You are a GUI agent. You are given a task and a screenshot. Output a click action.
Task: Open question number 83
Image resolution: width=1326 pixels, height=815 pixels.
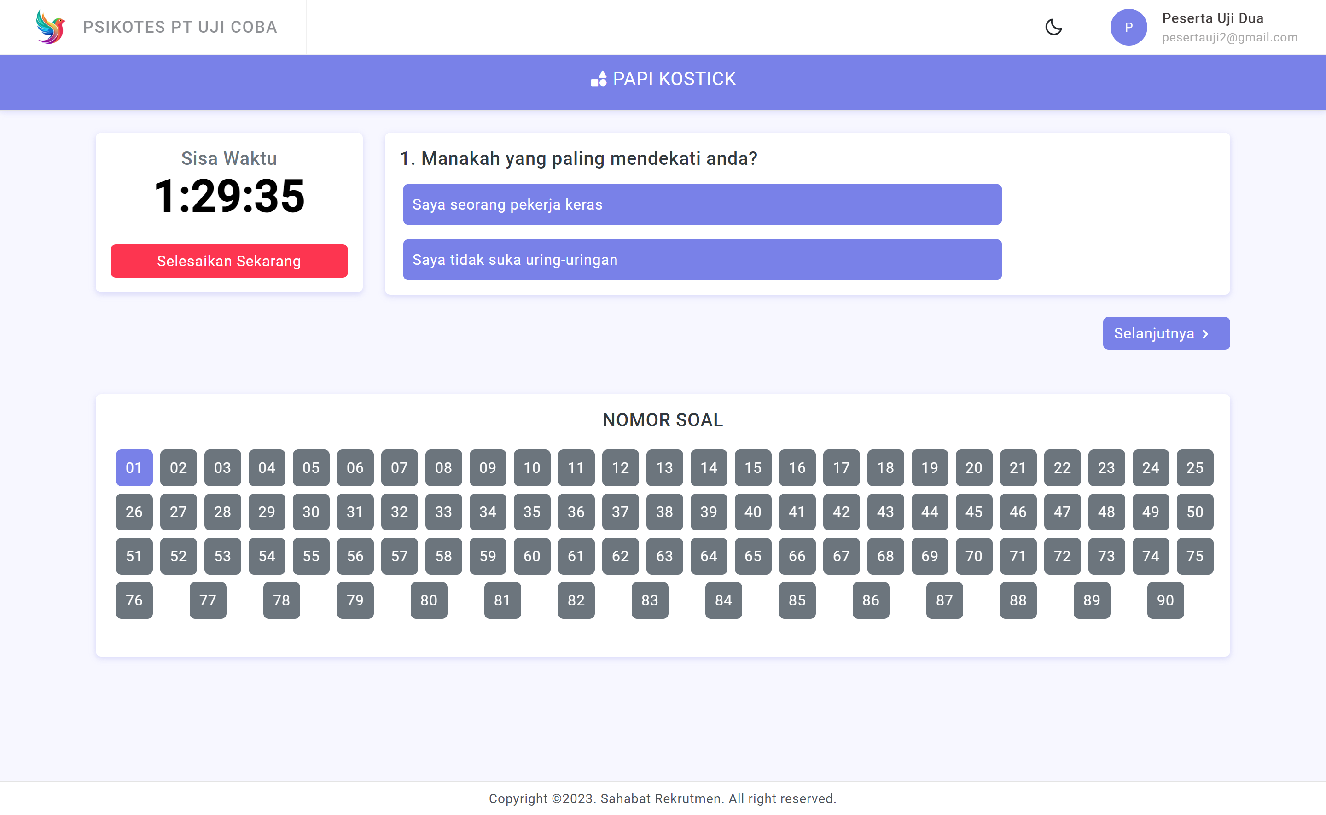point(649,600)
